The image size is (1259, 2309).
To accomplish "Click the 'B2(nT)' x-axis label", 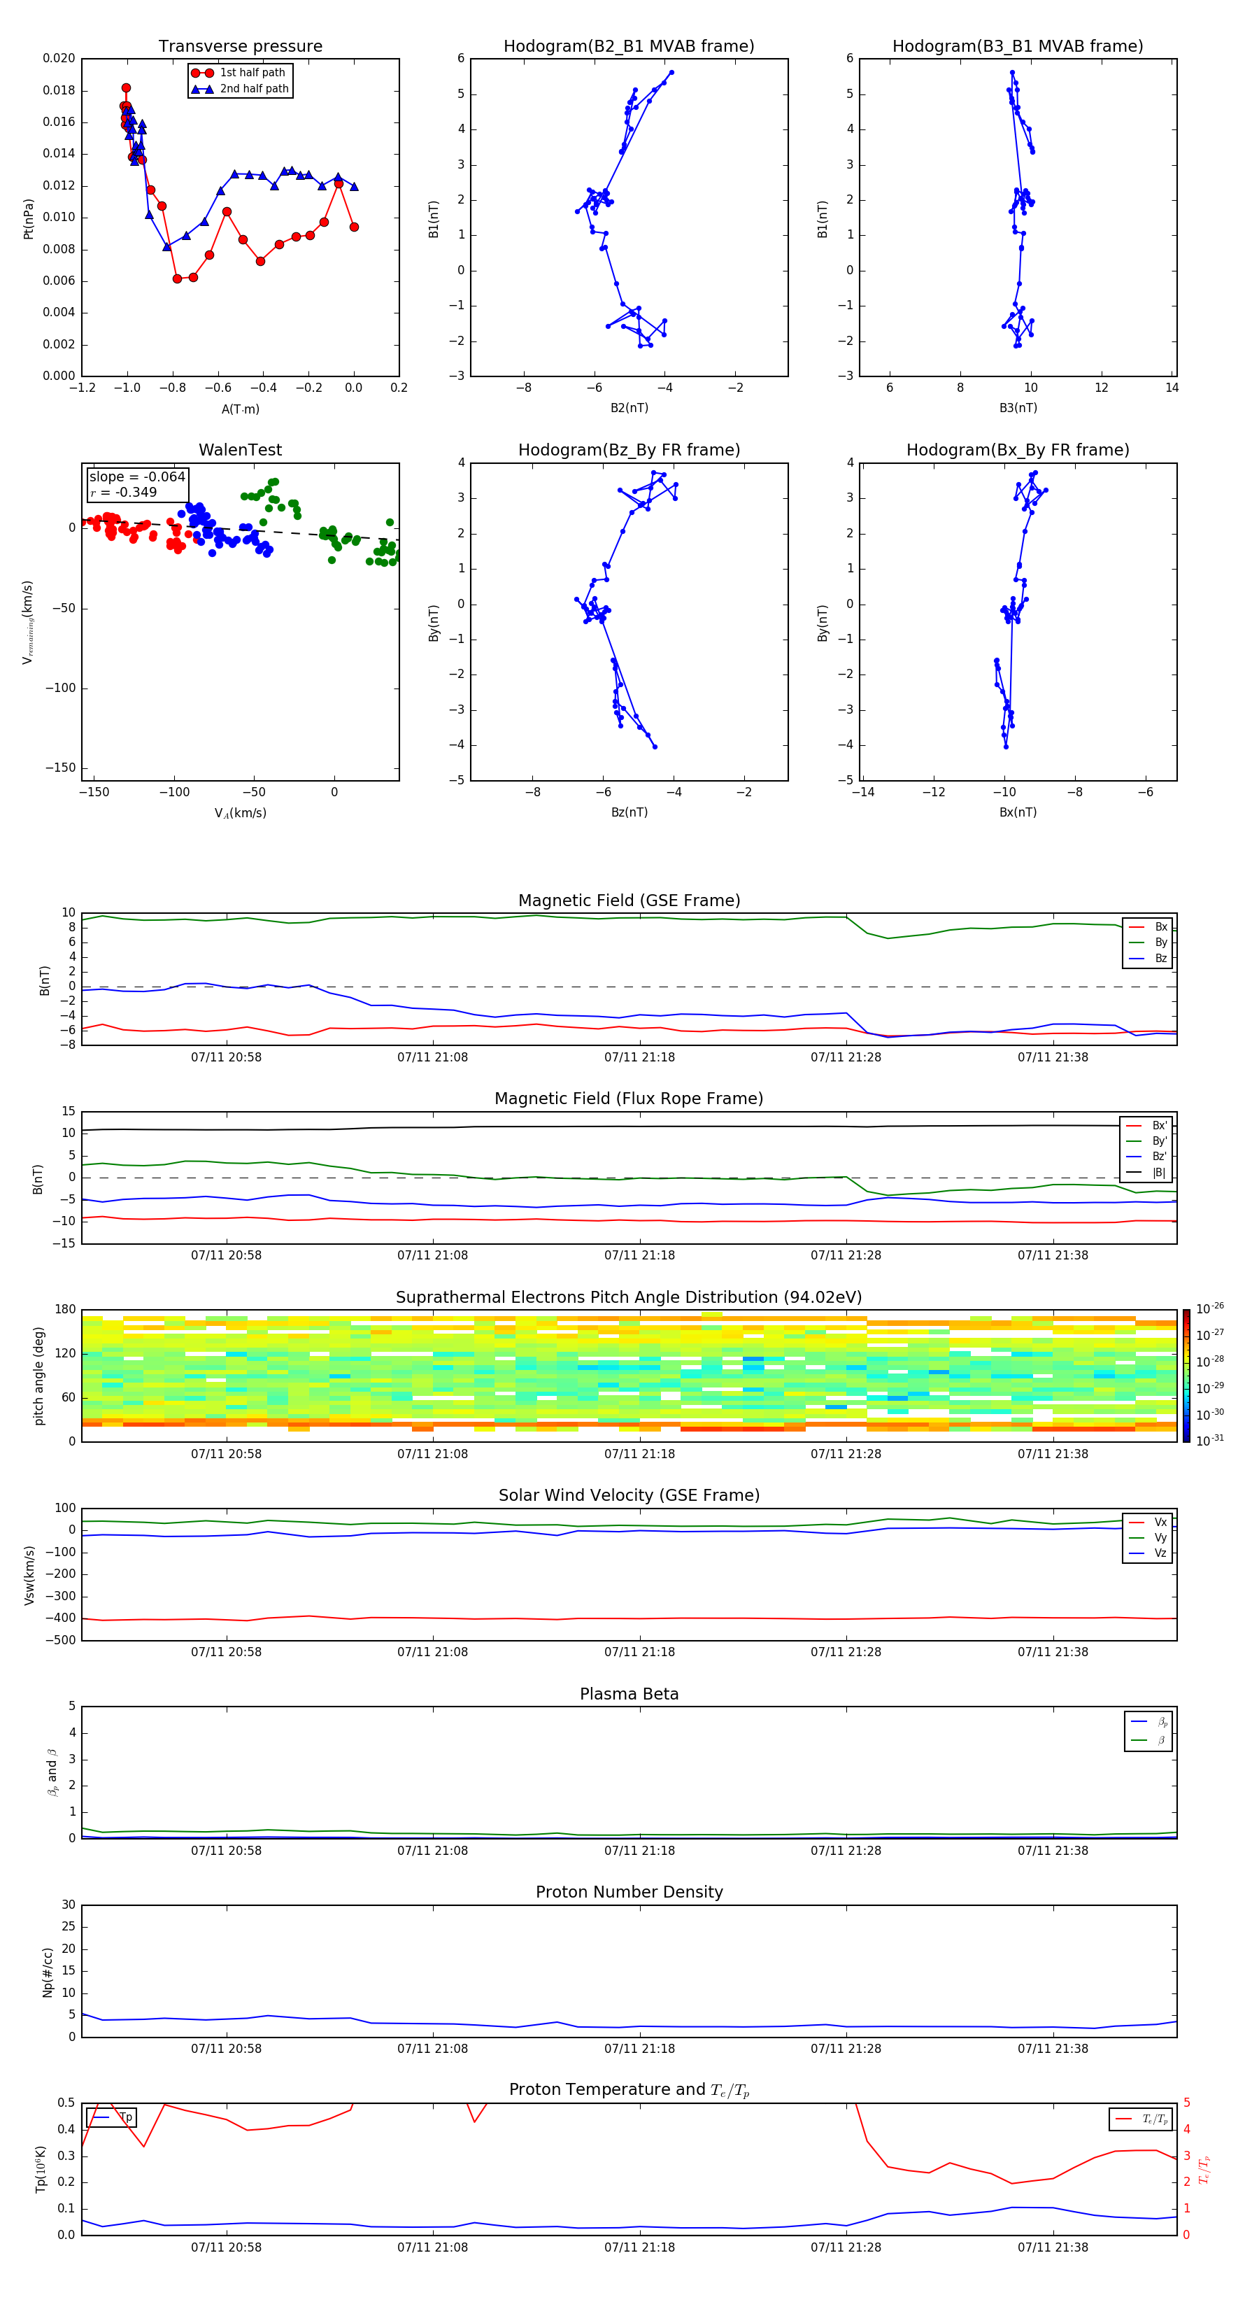I will point(629,408).
